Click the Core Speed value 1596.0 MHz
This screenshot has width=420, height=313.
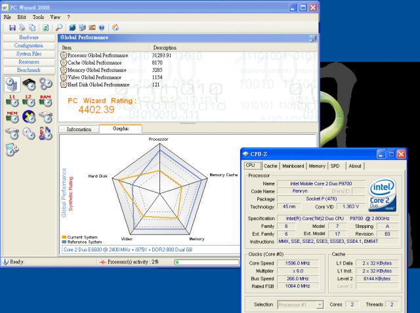point(297,263)
